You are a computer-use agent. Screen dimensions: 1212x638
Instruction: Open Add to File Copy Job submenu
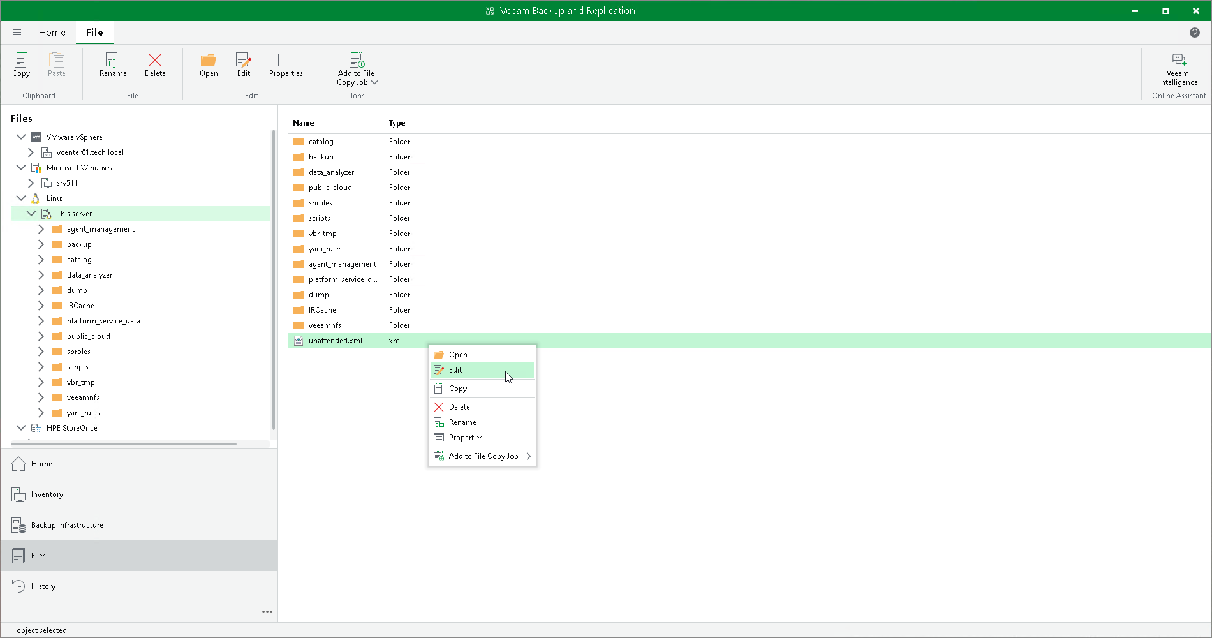tap(482, 456)
